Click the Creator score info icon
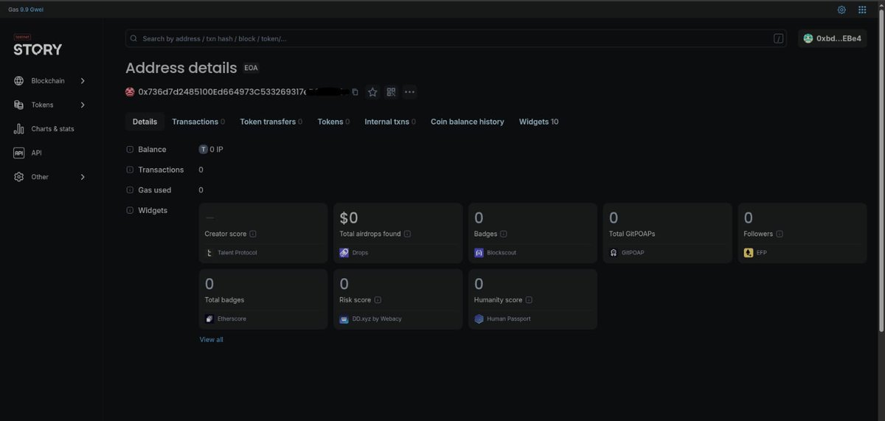The height and width of the screenshot is (421, 885). (x=253, y=234)
